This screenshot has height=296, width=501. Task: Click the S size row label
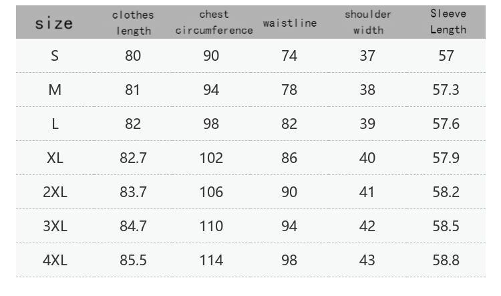point(55,55)
